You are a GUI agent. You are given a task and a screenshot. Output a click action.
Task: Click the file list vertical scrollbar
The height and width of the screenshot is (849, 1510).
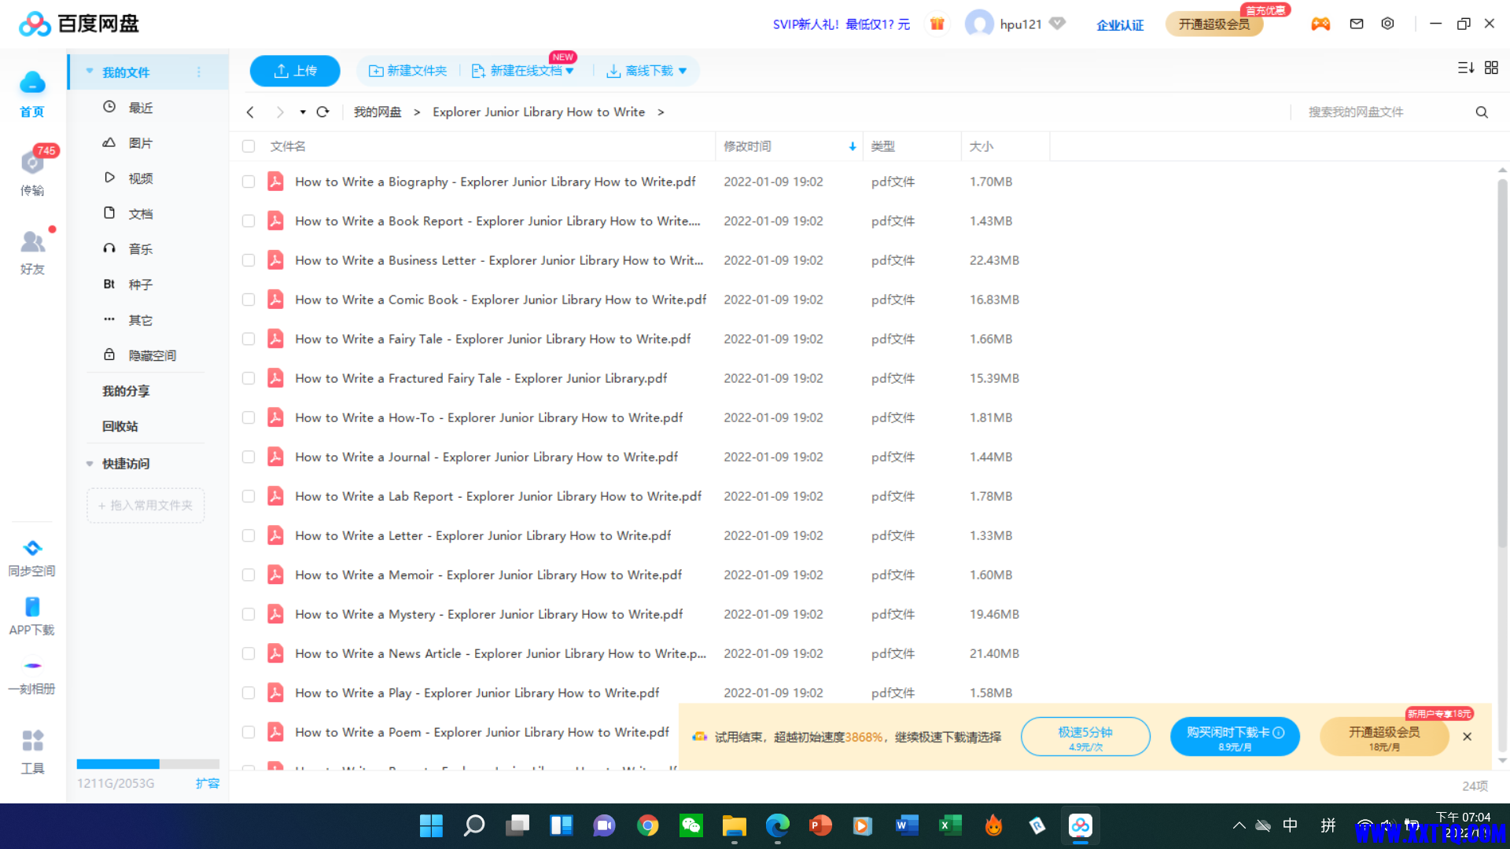pos(1502,362)
